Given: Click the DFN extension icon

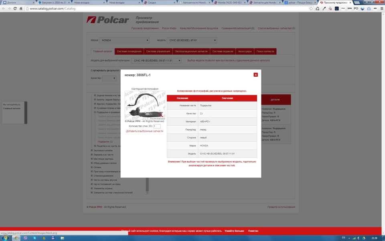Looking at the screenshot, I should pos(349,8).
